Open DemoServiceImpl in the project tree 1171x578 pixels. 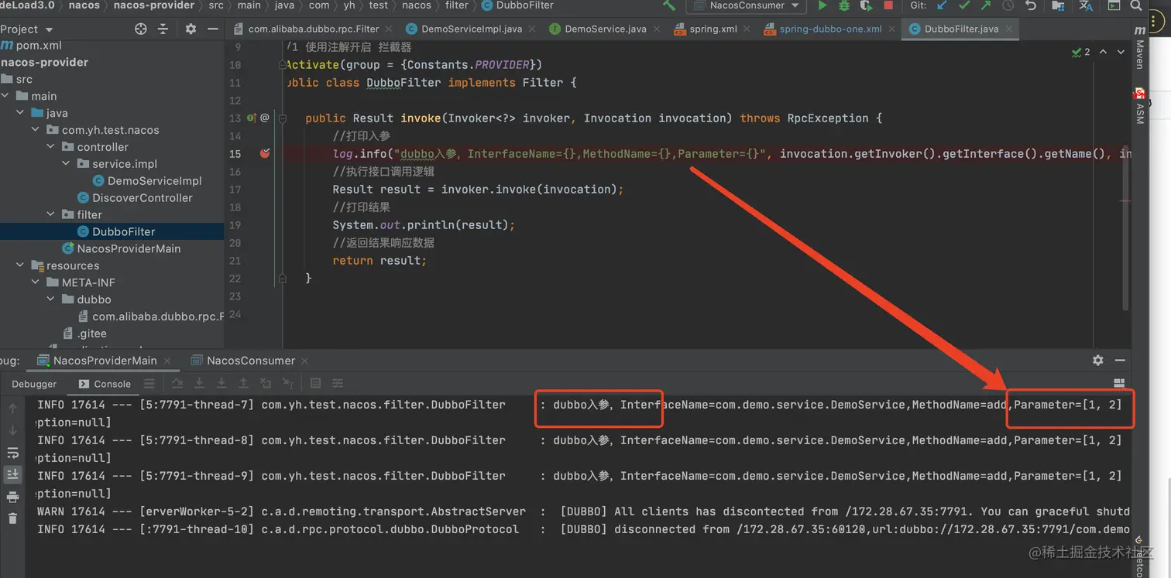[x=154, y=180]
